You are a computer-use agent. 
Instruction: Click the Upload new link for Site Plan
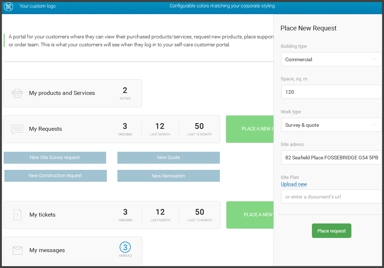point(293,184)
